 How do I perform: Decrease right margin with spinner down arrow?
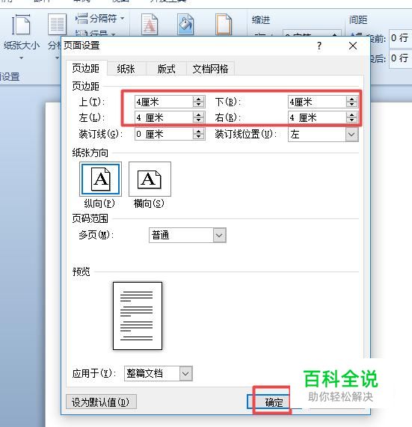(x=352, y=120)
